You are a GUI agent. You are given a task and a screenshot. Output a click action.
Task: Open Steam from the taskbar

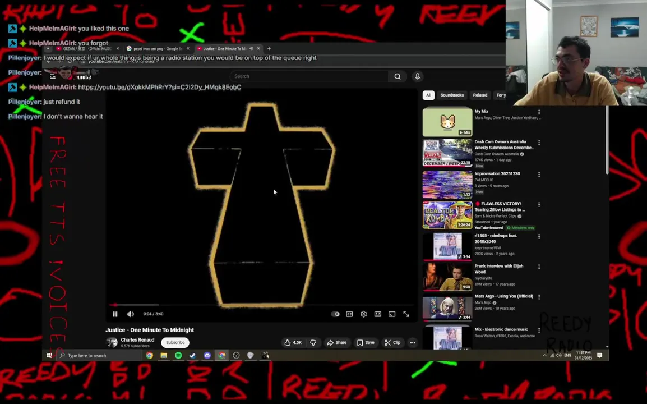click(193, 356)
